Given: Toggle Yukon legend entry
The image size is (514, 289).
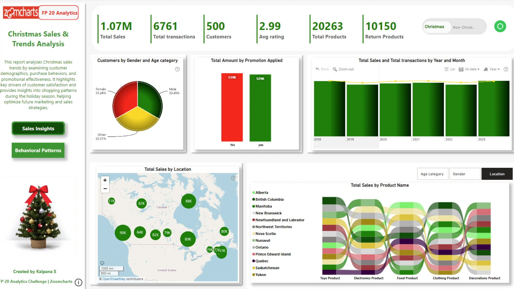Looking at the screenshot, I should 259,275.
